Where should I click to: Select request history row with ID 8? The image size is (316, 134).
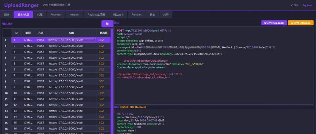pyautogui.click(x=61, y=81)
